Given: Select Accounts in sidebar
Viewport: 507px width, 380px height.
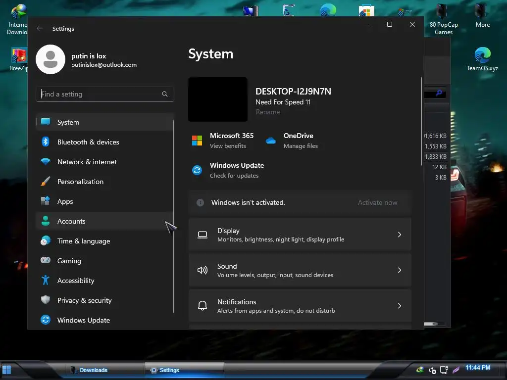Looking at the screenshot, I should 105,221.
